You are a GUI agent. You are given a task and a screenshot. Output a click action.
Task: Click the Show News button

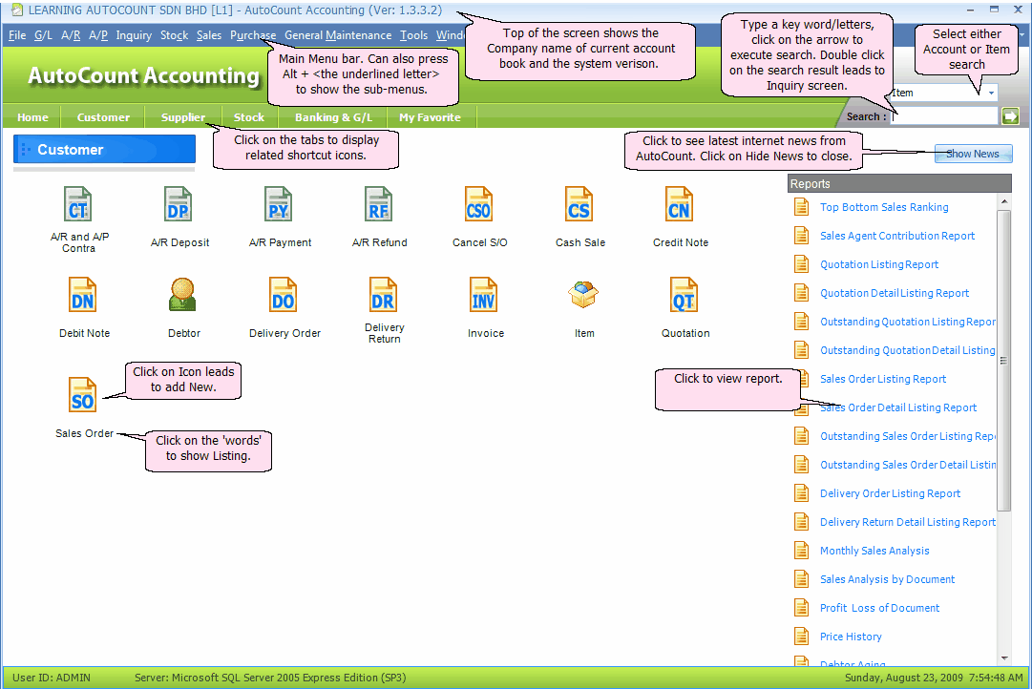pos(973,154)
